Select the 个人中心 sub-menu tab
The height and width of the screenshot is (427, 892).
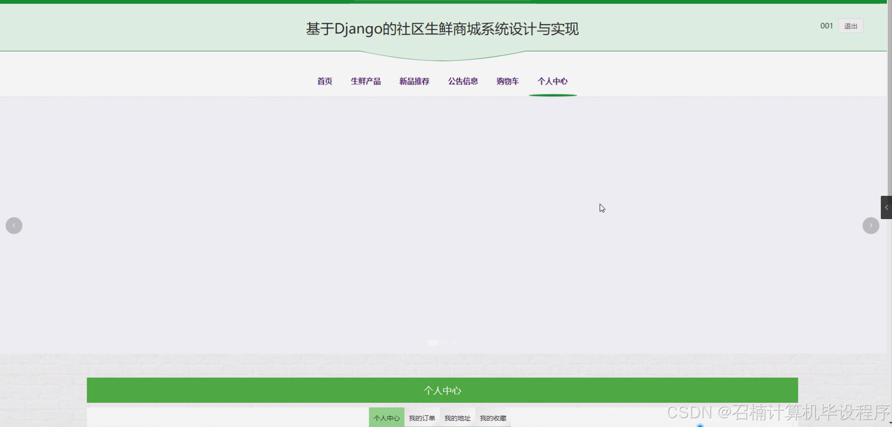tap(386, 418)
